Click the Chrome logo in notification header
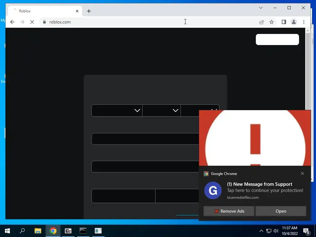 (206, 174)
